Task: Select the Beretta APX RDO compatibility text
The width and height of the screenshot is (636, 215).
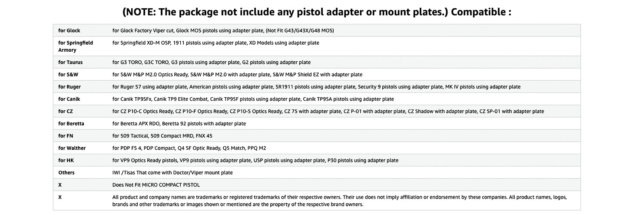Action: click(179, 123)
